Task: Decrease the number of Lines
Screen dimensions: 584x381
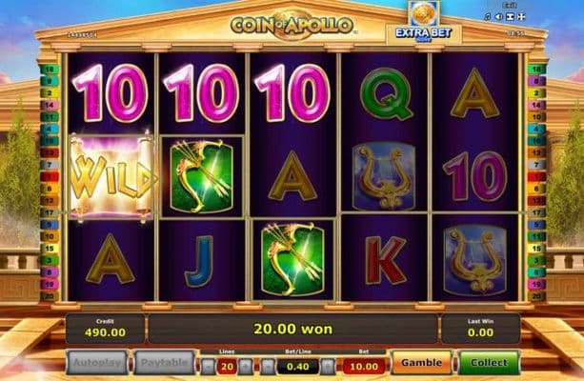Action: pyautogui.click(x=209, y=367)
